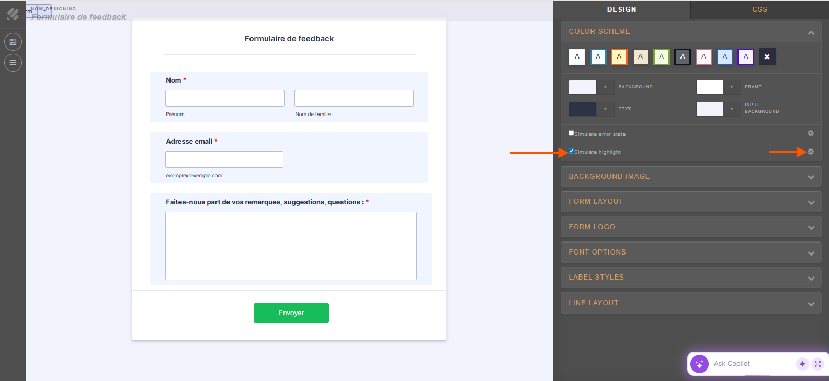Click the Adresse email label
829x381 pixels.
pos(189,141)
